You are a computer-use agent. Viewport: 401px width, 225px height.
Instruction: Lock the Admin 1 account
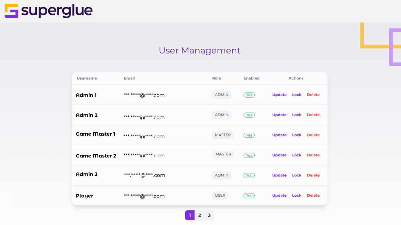pos(297,95)
